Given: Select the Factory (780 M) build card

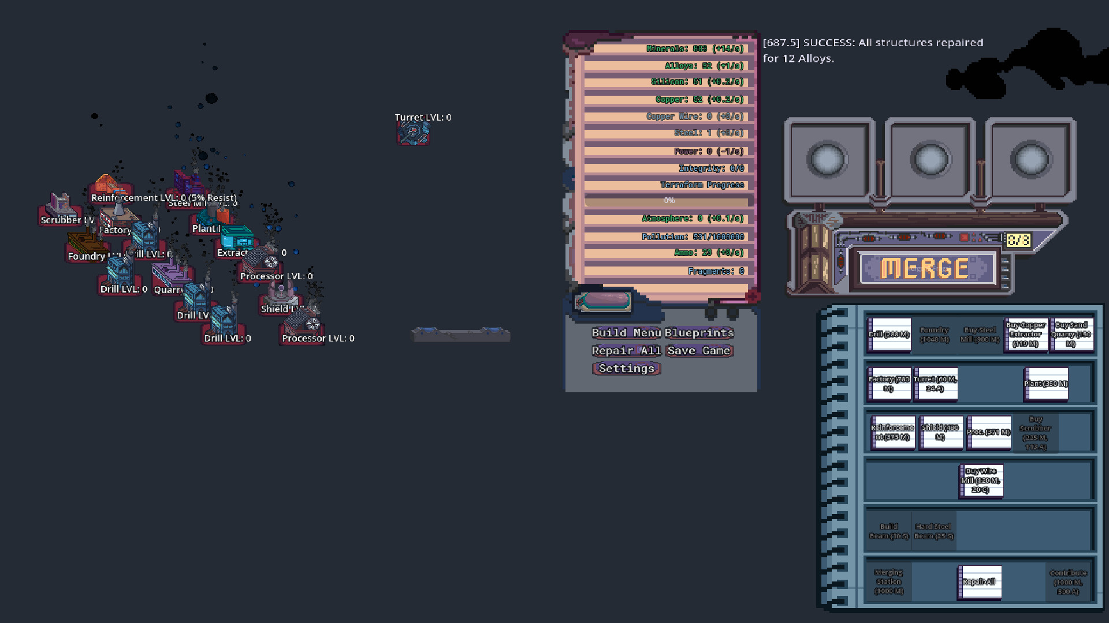Looking at the screenshot, I should click(888, 384).
